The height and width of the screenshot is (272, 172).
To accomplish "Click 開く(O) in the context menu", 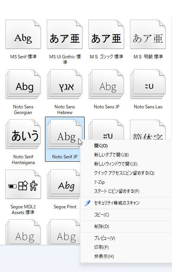I will coord(101,146).
